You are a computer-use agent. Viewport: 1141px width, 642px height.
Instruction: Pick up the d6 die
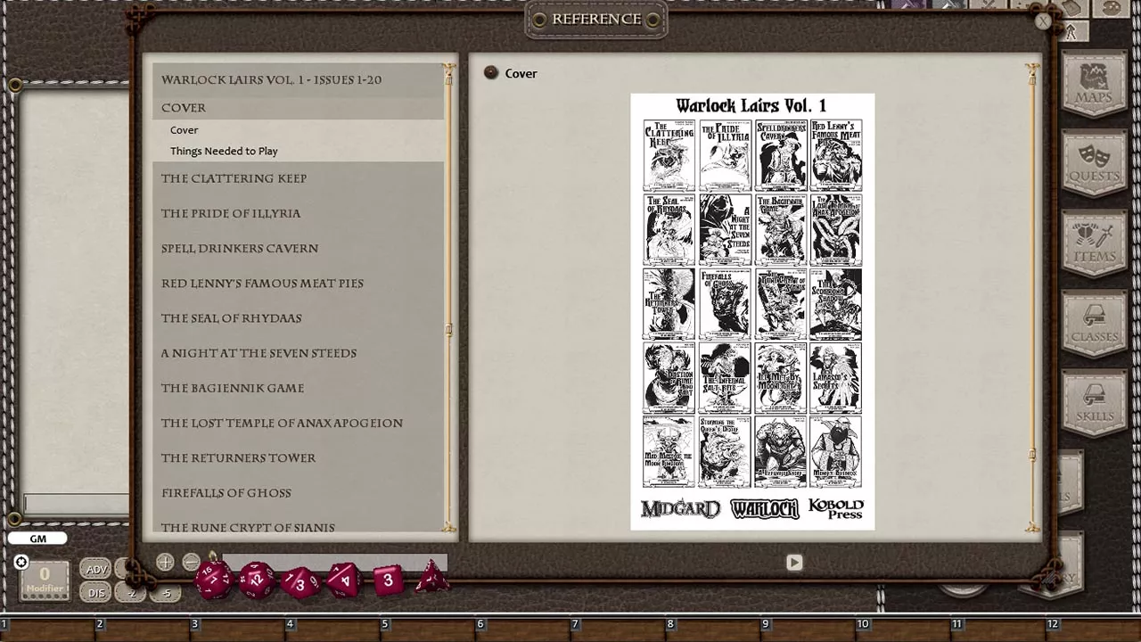[x=388, y=580]
